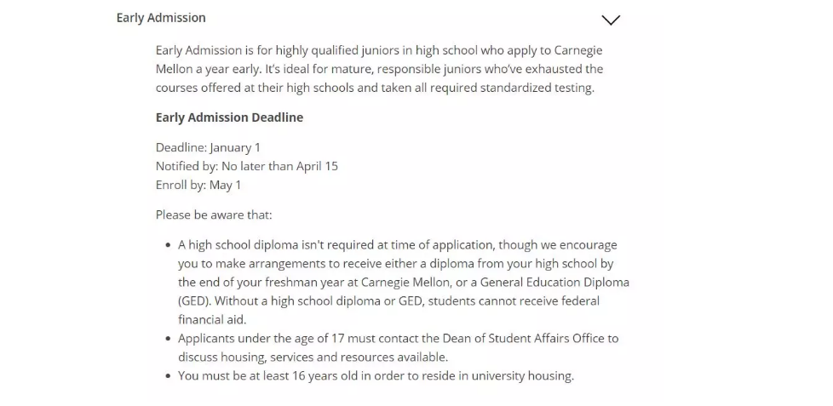Click the Early Admission Deadline bold heading

click(x=229, y=117)
